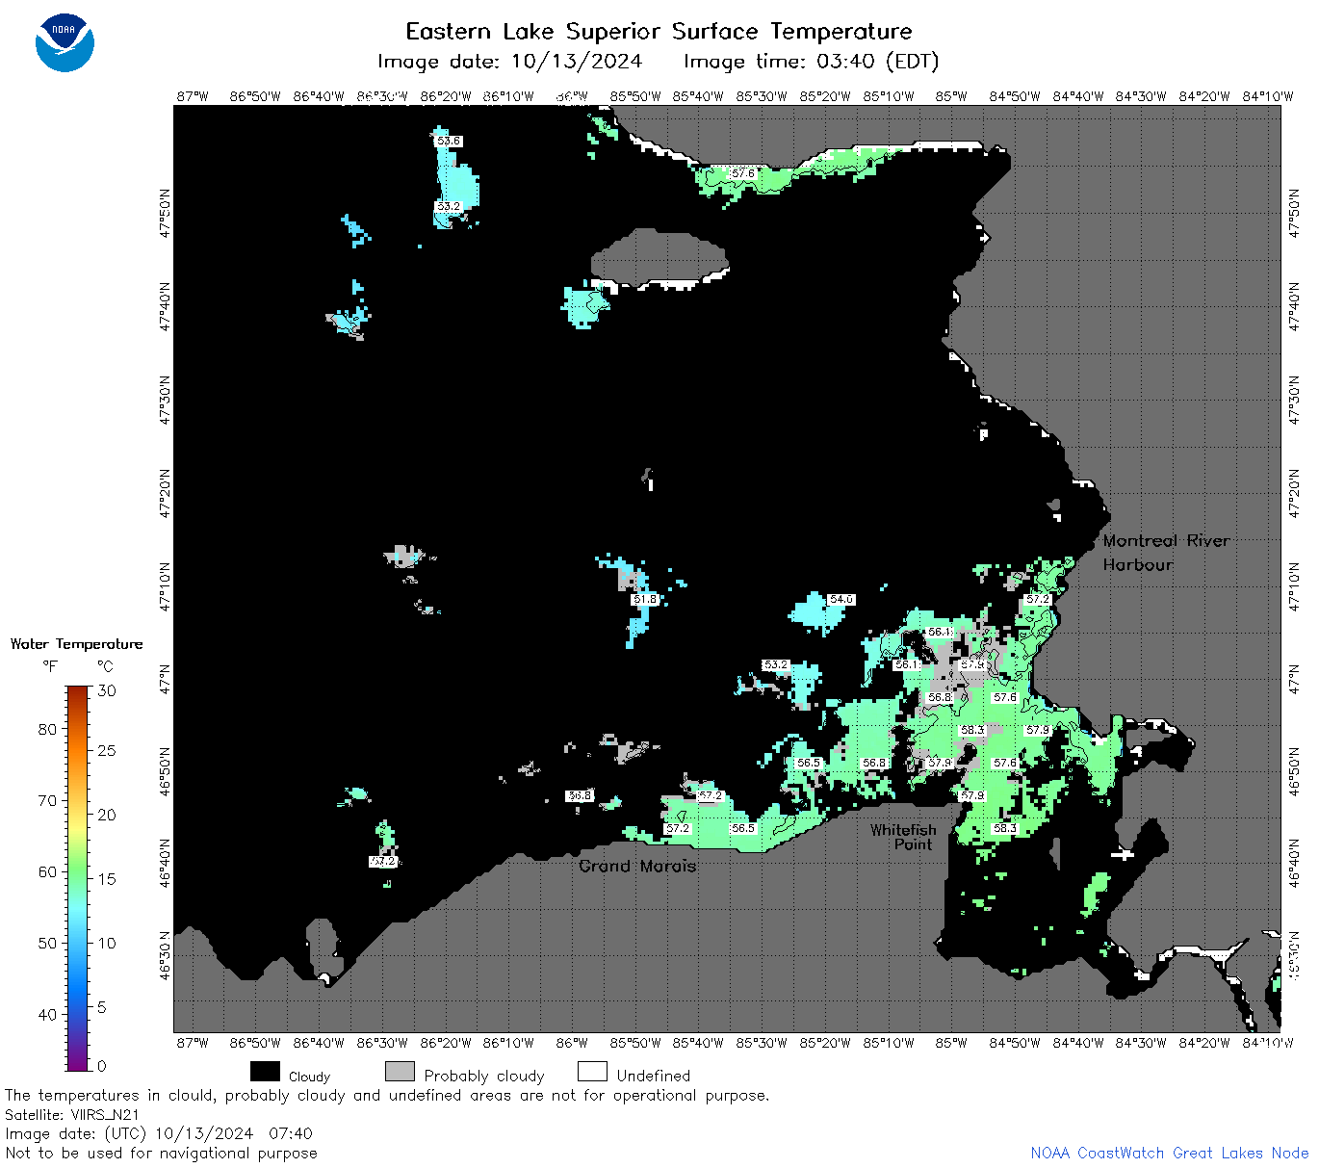Click the 47°20'N label on the right axis

click(x=1295, y=494)
